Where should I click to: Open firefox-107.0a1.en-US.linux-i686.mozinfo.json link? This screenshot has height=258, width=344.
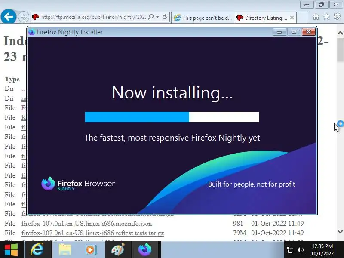(87, 224)
